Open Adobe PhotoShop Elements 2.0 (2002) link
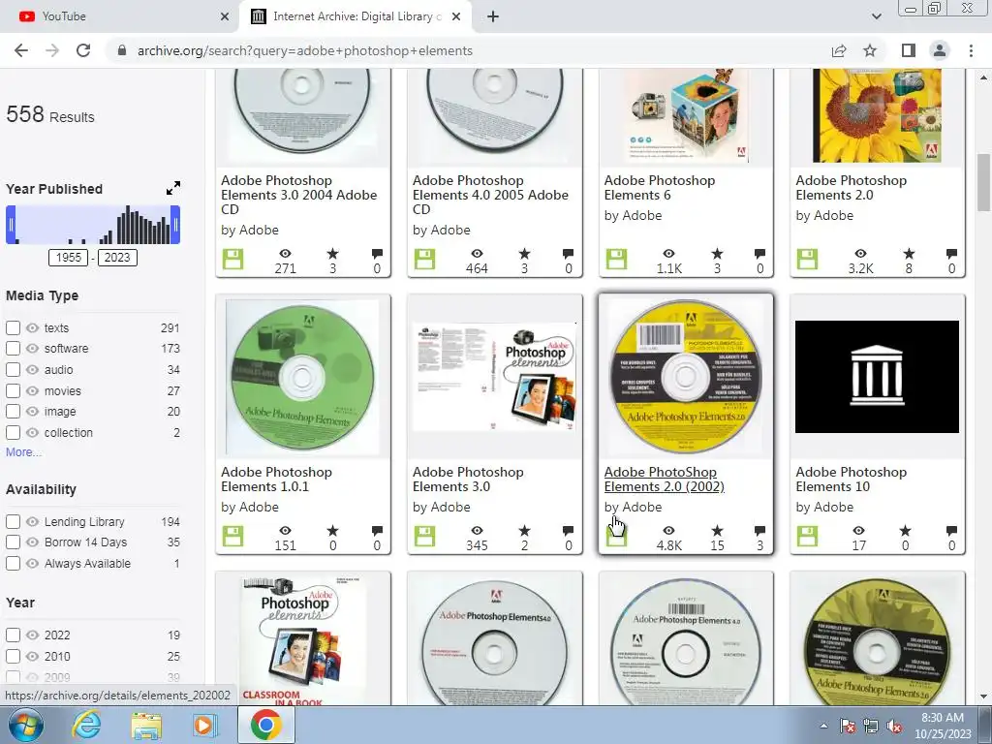 [x=664, y=479]
